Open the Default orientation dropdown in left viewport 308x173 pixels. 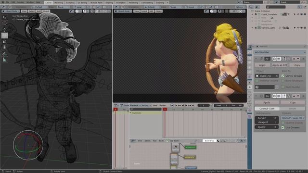pos(40,7)
